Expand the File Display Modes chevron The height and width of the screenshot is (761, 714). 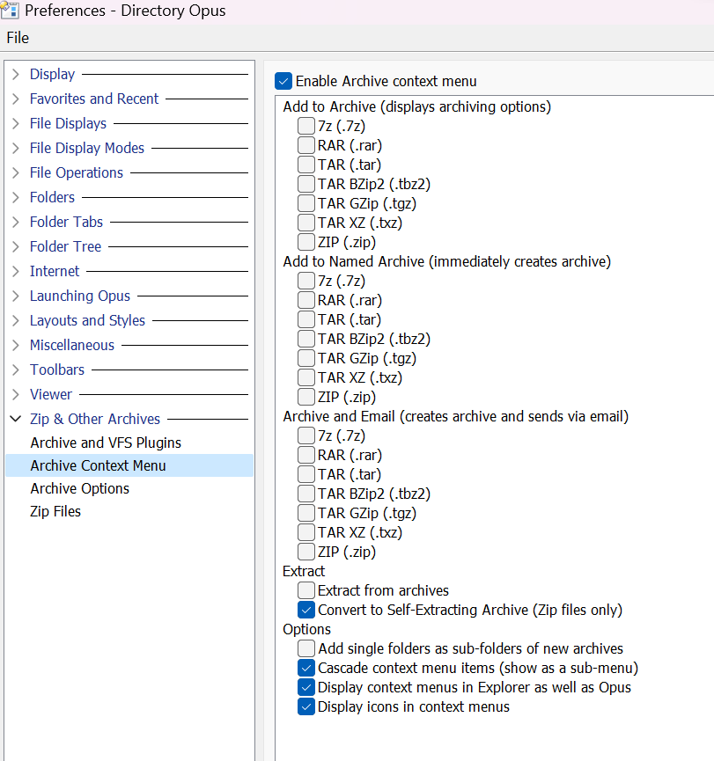[x=16, y=148]
